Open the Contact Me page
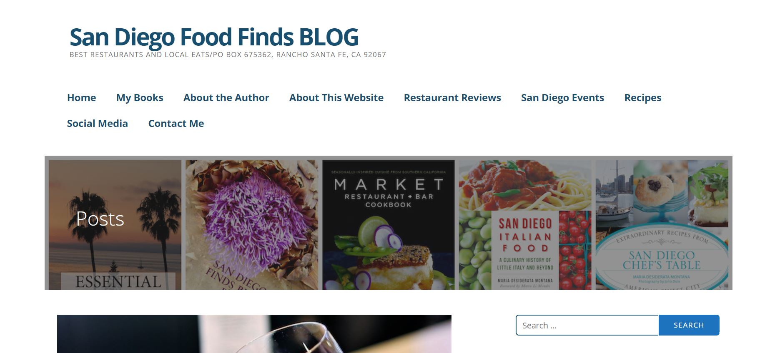 point(176,124)
